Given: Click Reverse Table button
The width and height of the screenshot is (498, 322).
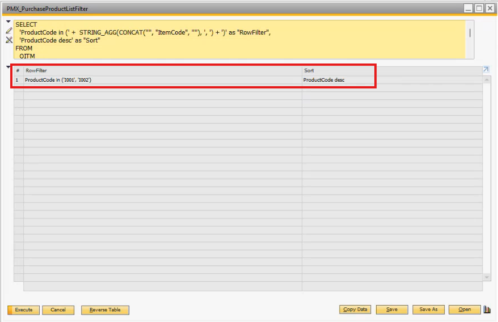Looking at the screenshot, I should [105, 310].
